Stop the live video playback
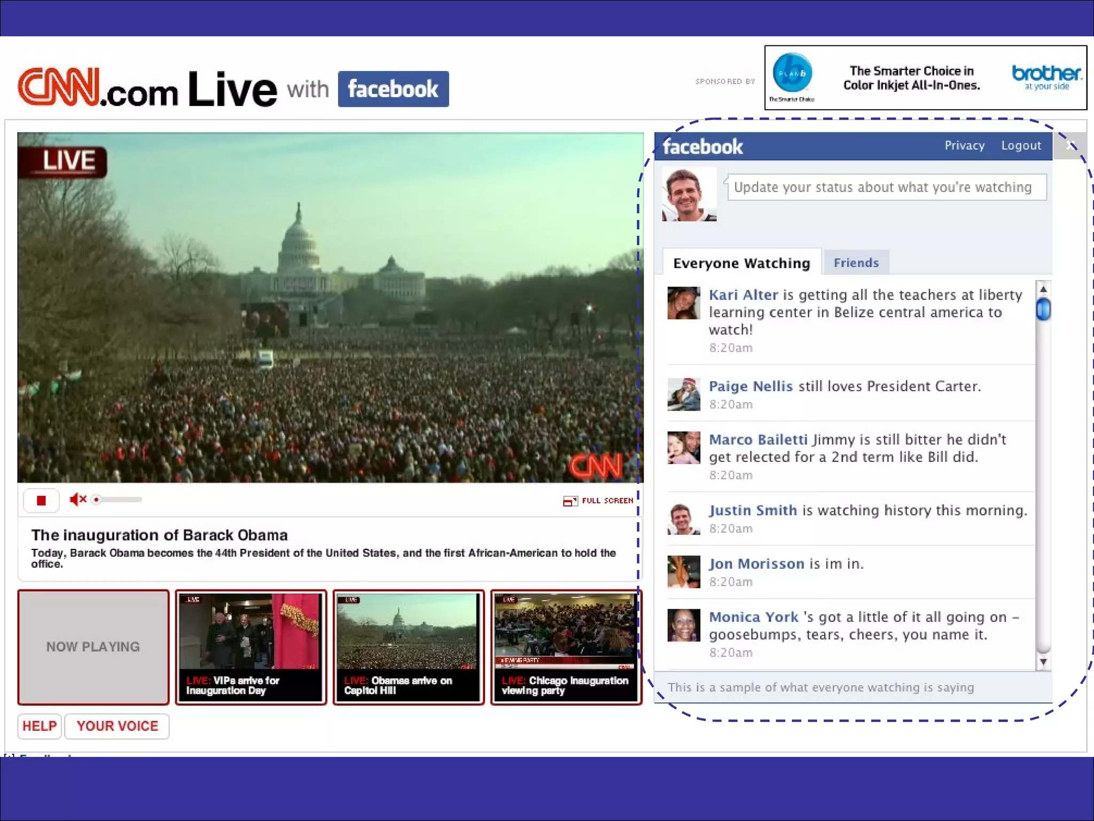This screenshot has height=821, width=1094. pyautogui.click(x=41, y=500)
